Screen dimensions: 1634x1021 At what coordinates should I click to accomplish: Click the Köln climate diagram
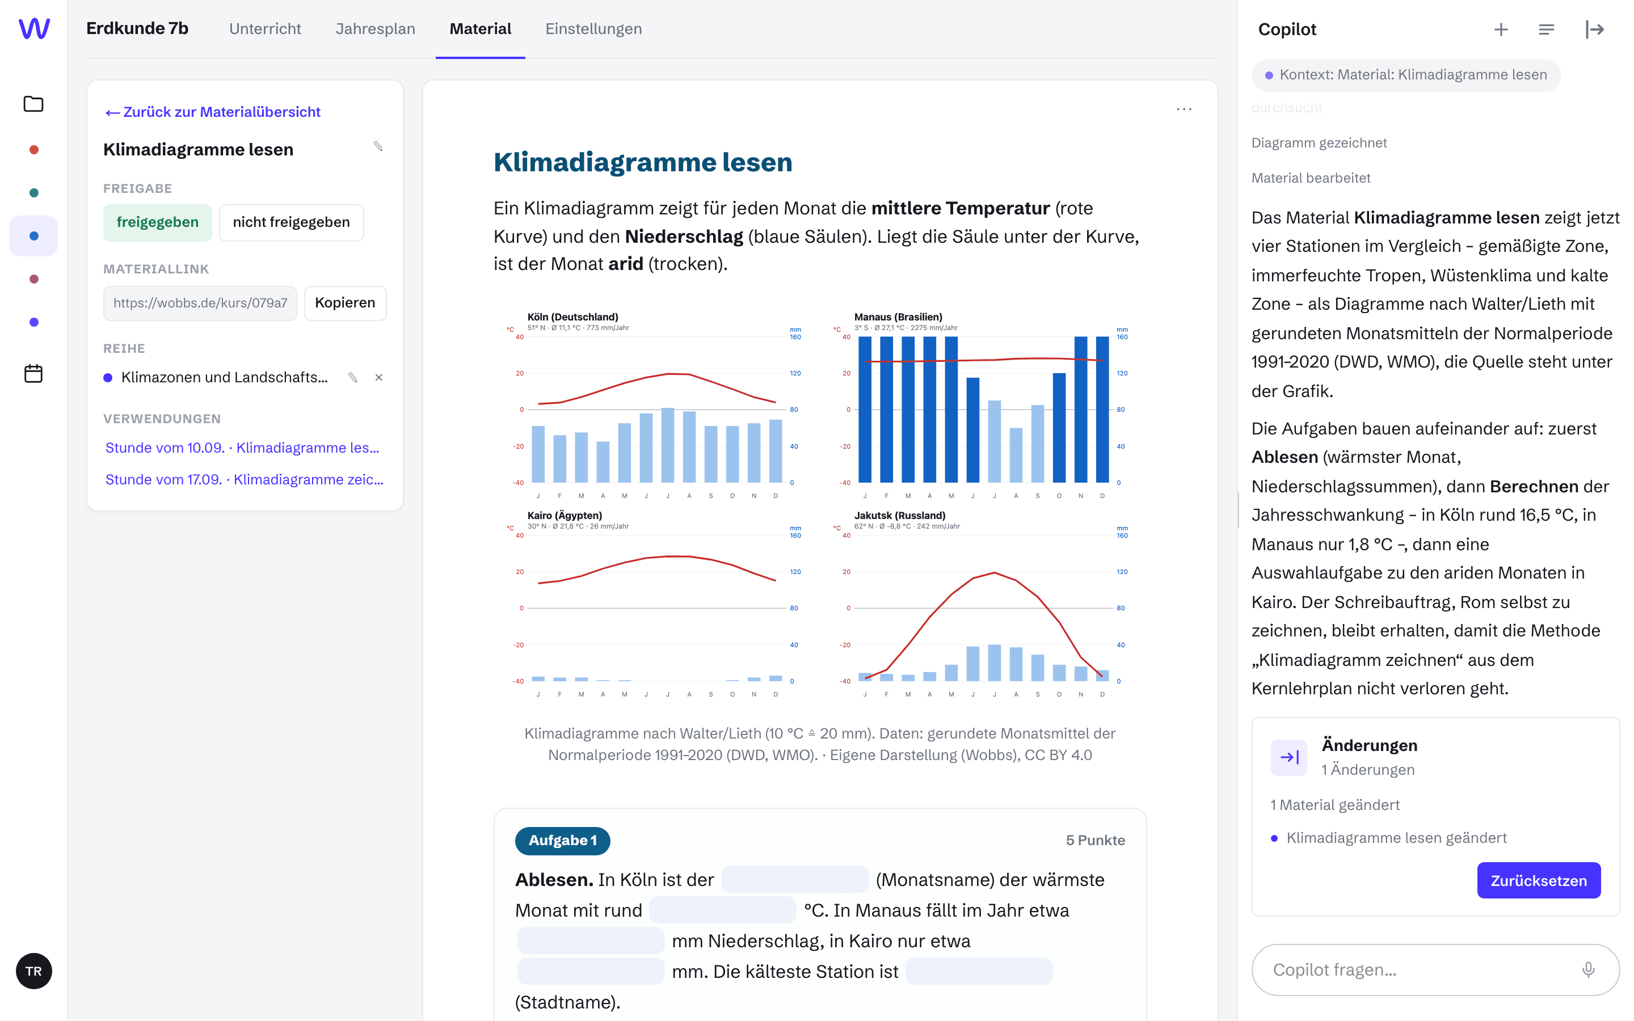655,405
